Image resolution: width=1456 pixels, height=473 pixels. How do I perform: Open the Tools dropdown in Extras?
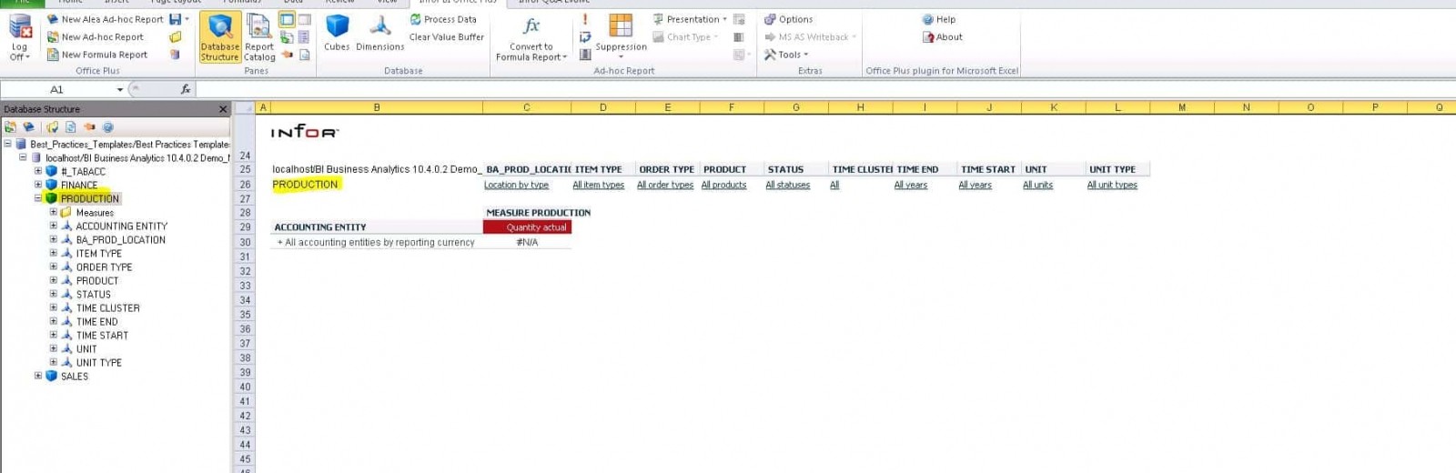(x=786, y=55)
